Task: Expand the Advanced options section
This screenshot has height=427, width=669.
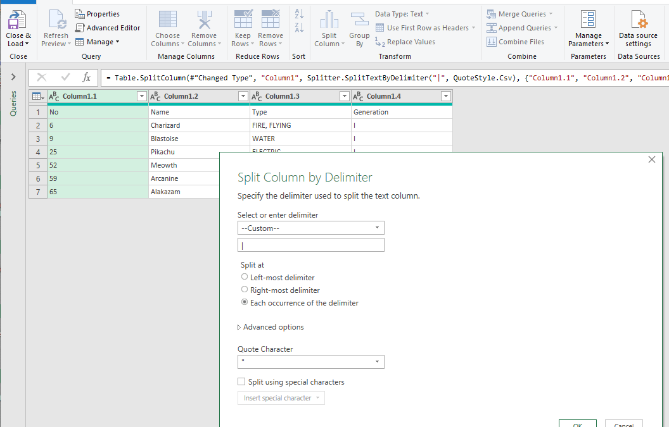Action: point(271,326)
